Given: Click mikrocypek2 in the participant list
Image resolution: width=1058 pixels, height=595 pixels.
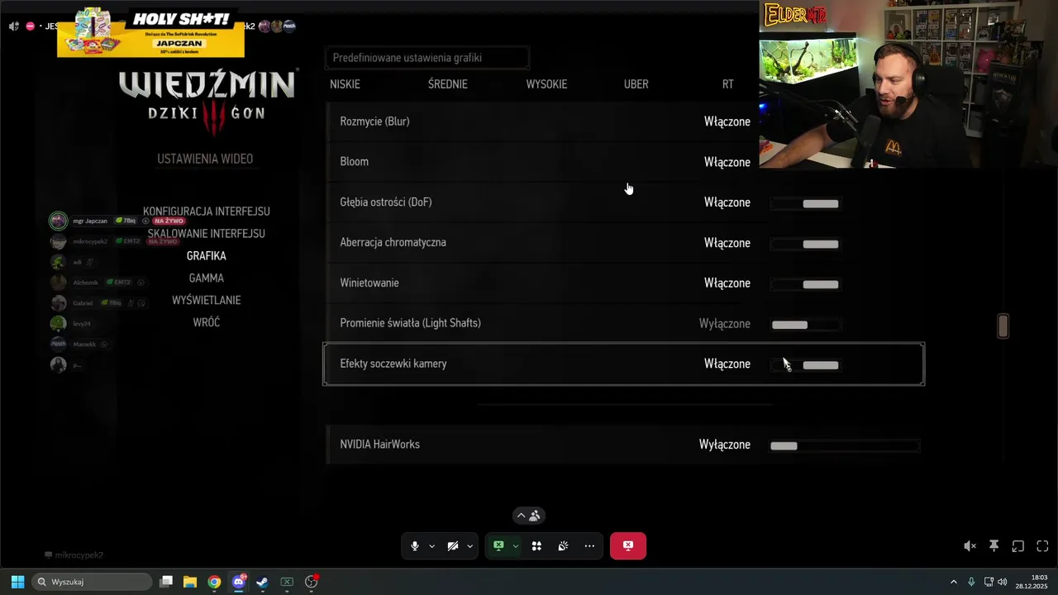Looking at the screenshot, I should click(90, 241).
